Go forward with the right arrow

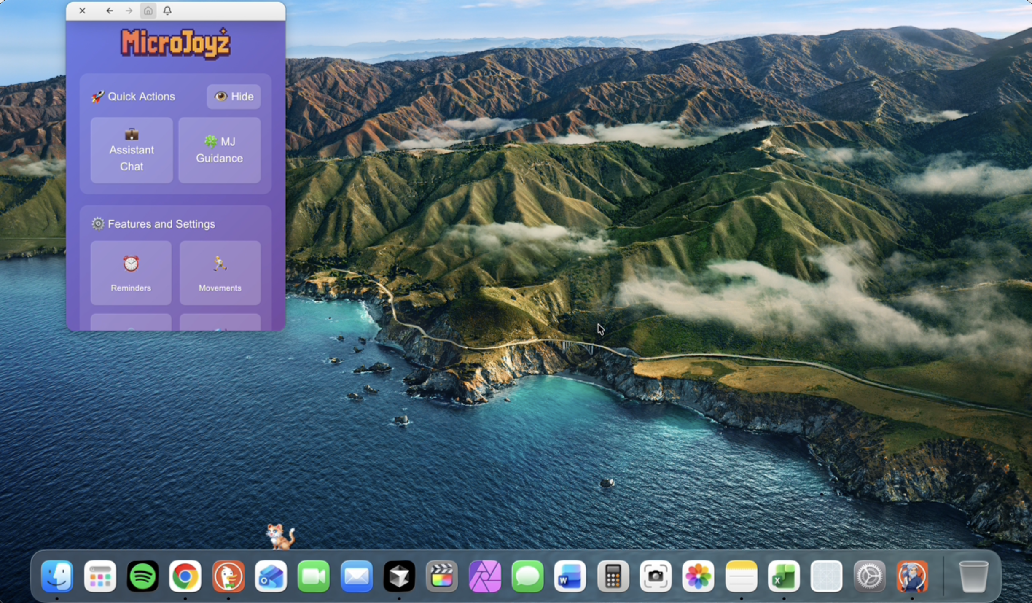[x=129, y=11]
